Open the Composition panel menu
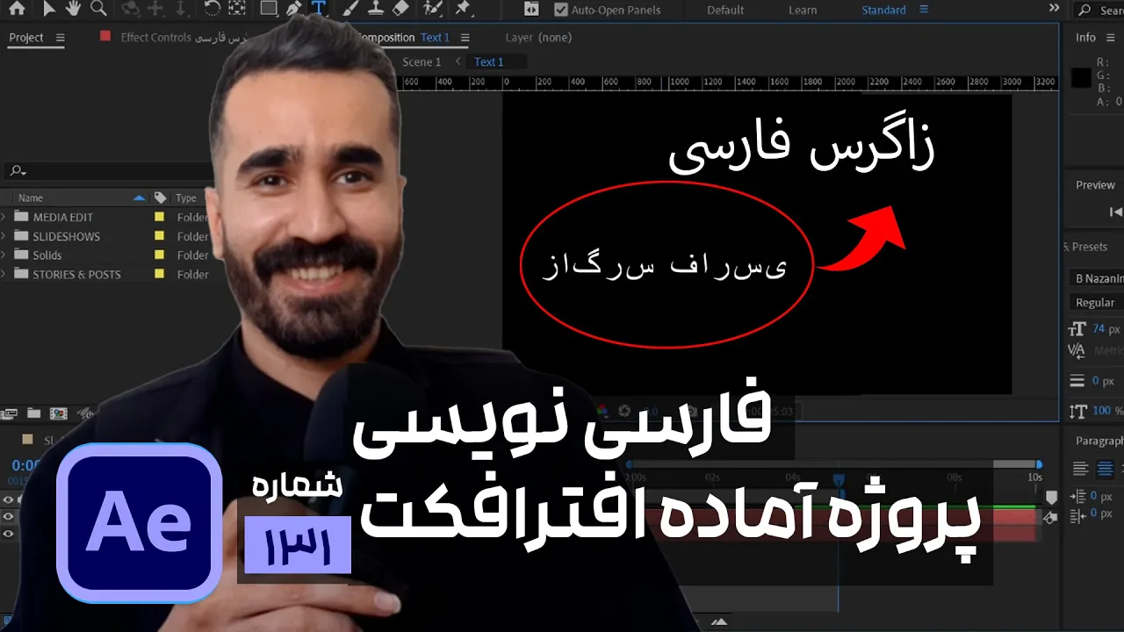 pos(465,38)
